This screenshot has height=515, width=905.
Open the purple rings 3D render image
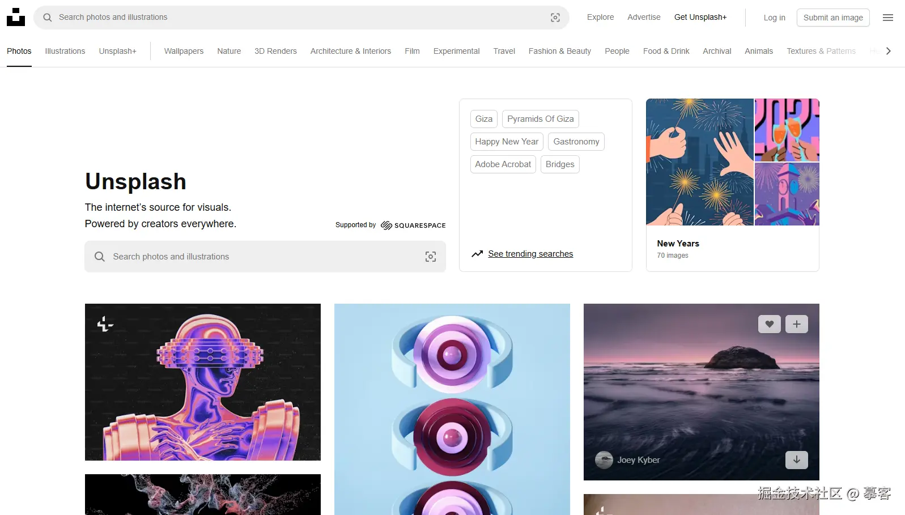click(452, 409)
